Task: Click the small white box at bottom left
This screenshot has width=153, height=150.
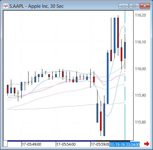Action: click(x=5, y=143)
